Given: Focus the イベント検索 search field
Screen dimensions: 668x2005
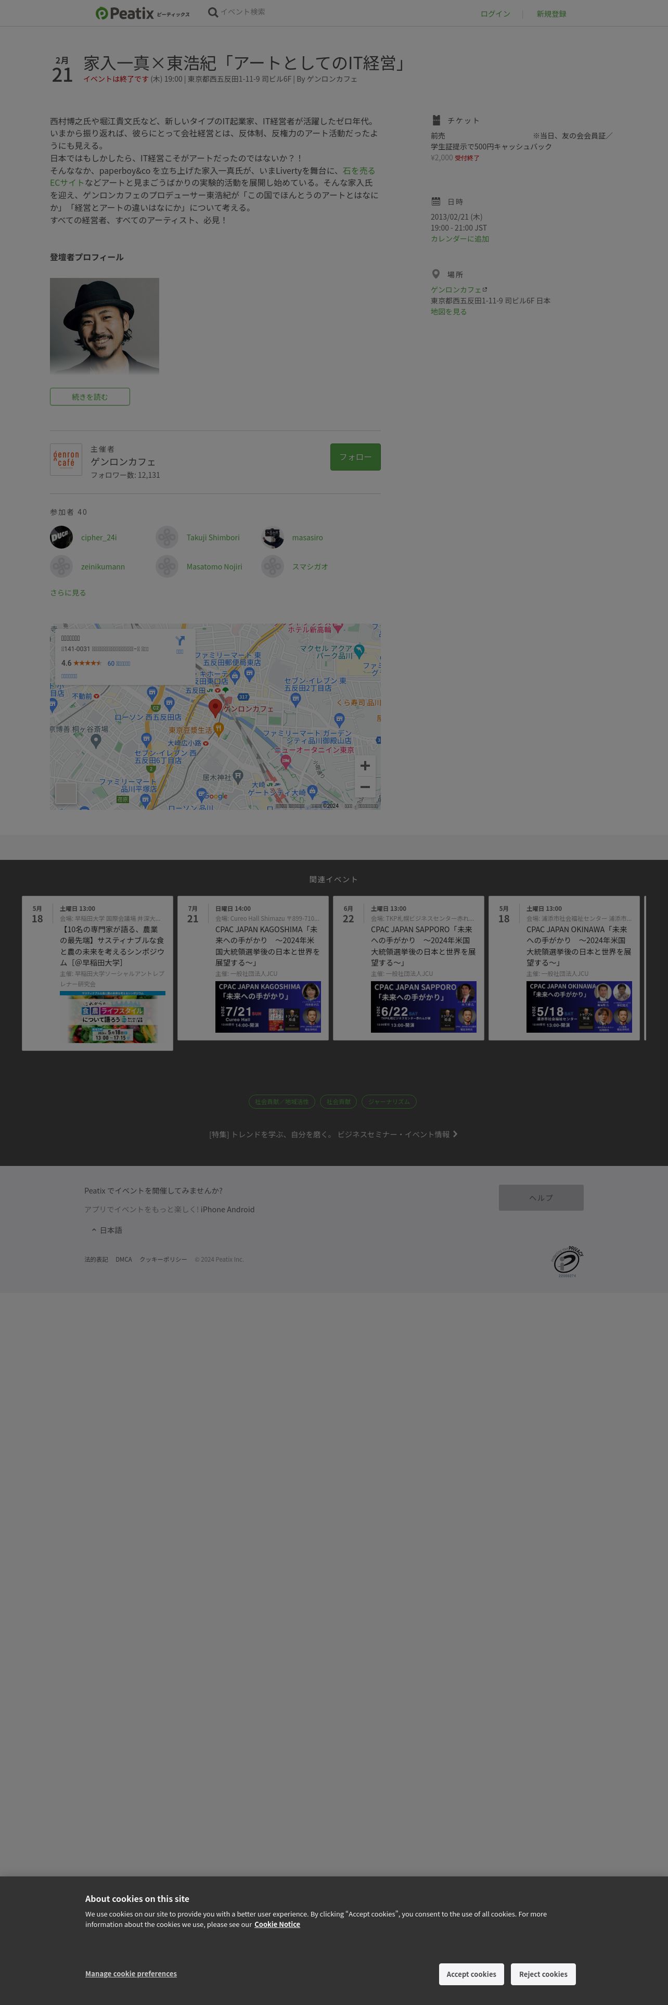Looking at the screenshot, I should click(x=242, y=11).
